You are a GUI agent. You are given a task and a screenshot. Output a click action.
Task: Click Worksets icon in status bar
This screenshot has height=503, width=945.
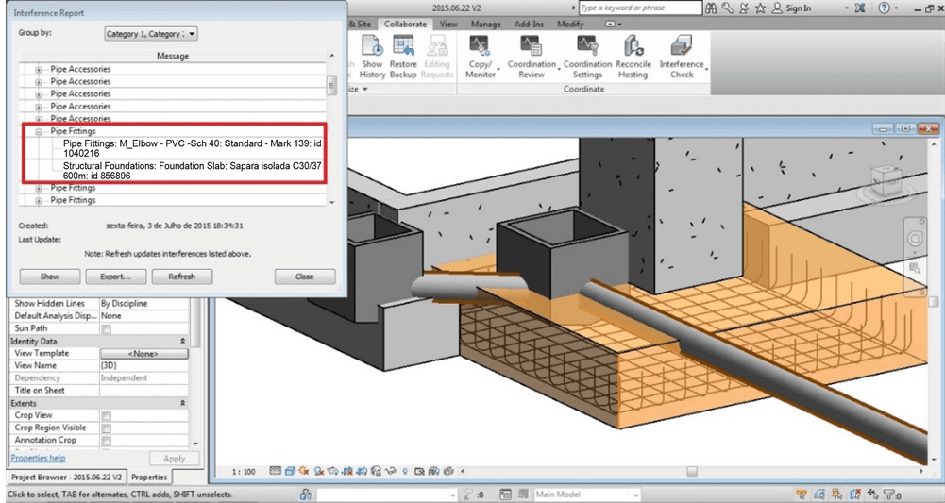[x=306, y=495]
